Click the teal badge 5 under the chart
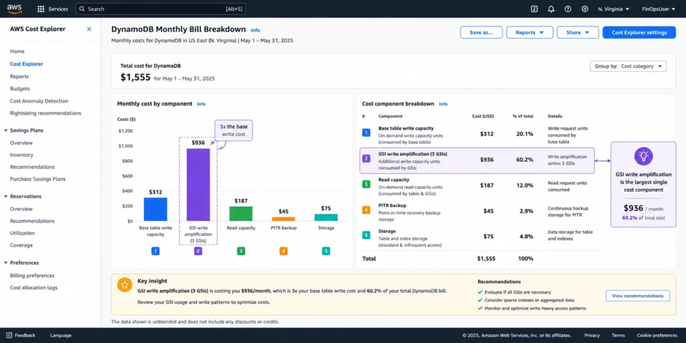Image resolution: width=686 pixels, height=343 pixels. pos(326,251)
